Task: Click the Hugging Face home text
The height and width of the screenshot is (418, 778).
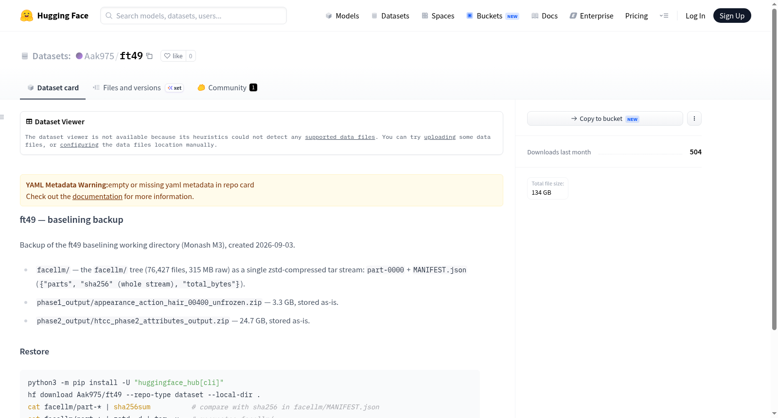Action: point(63,16)
